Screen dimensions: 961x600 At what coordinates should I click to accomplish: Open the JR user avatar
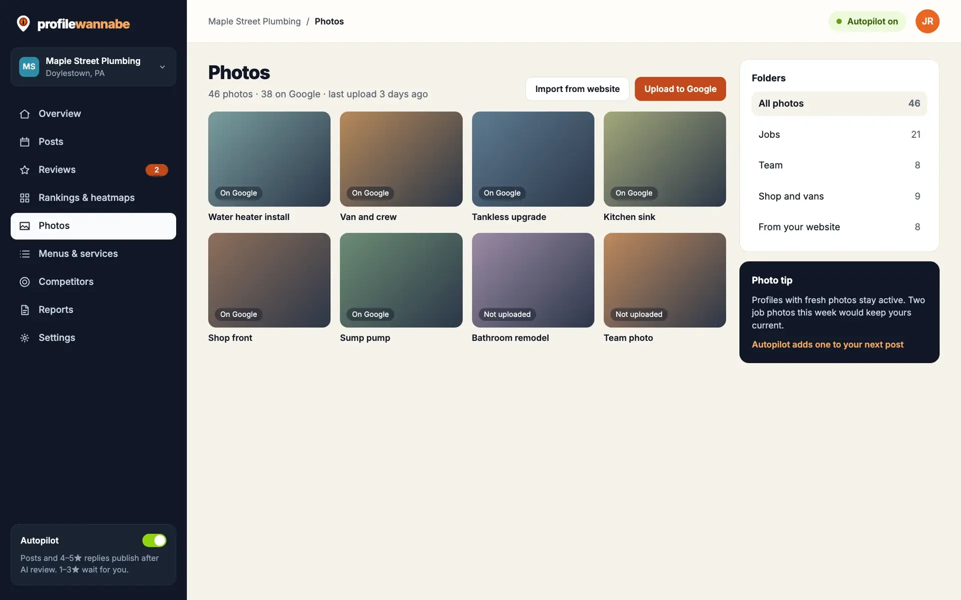click(x=927, y=21)
